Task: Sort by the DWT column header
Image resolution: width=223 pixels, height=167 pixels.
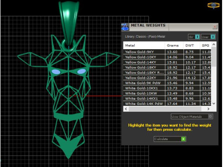Action: 191,45
